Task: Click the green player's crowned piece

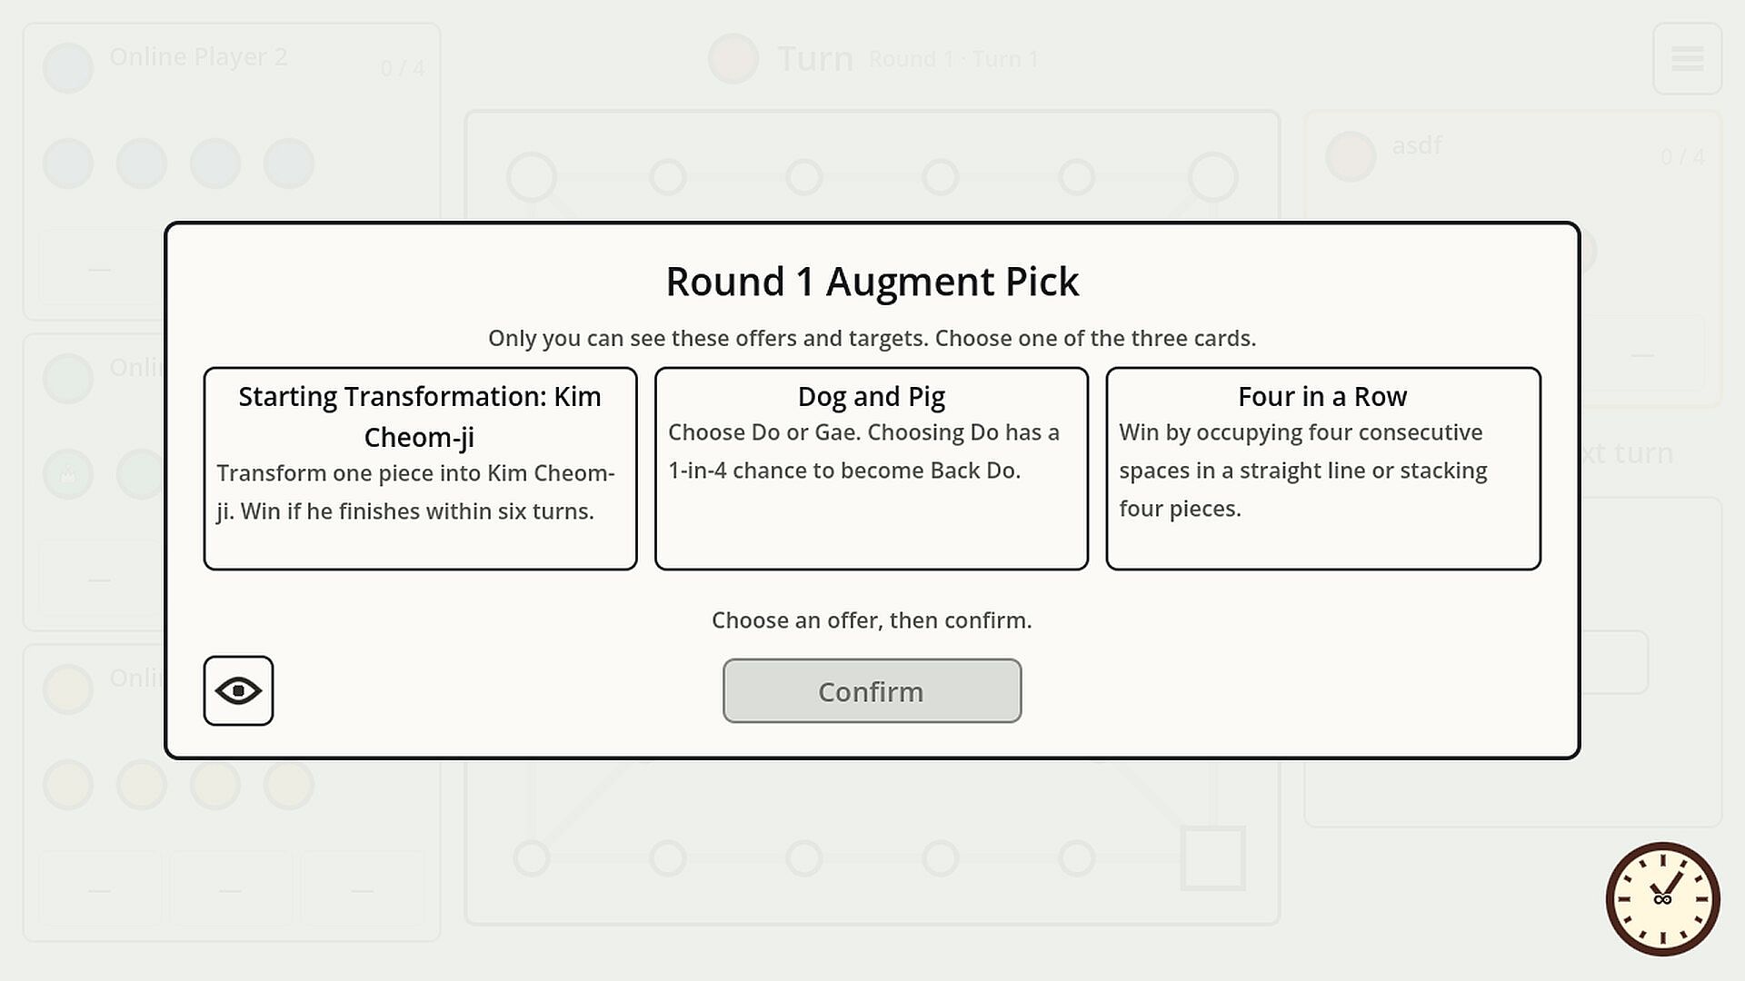Action: tap(68, 474)
